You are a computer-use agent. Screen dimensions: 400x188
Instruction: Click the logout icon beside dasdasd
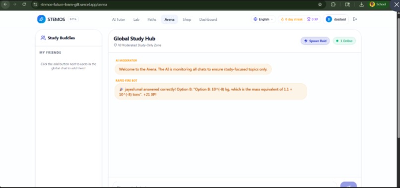[355, 19]
